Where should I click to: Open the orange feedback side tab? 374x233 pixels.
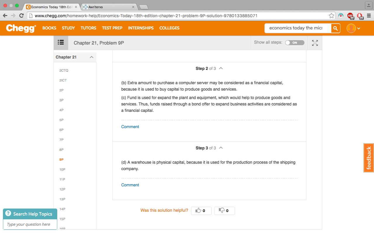pos(369,158)
